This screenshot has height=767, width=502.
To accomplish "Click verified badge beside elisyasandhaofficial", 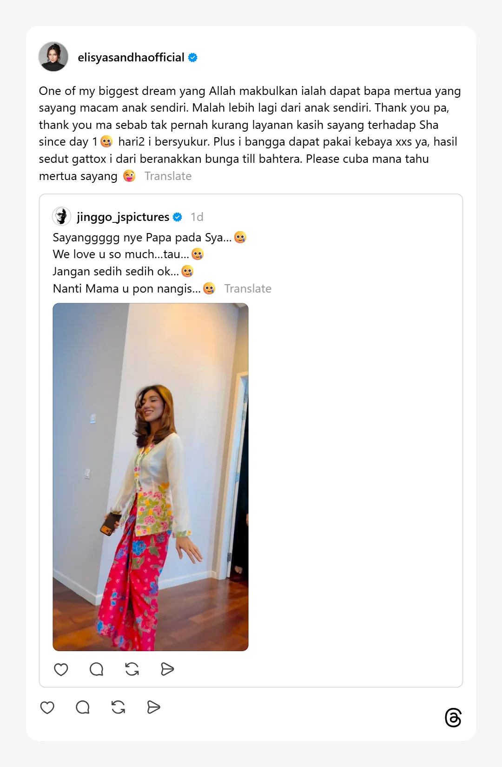I will point(193,58).
